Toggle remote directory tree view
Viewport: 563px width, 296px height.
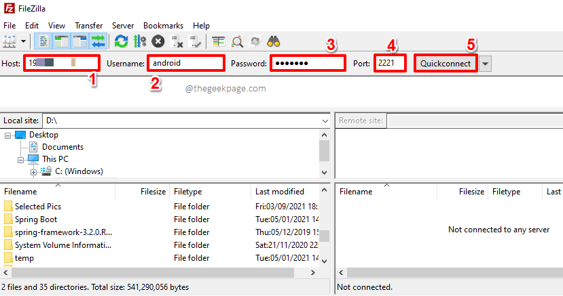point(79,41)
